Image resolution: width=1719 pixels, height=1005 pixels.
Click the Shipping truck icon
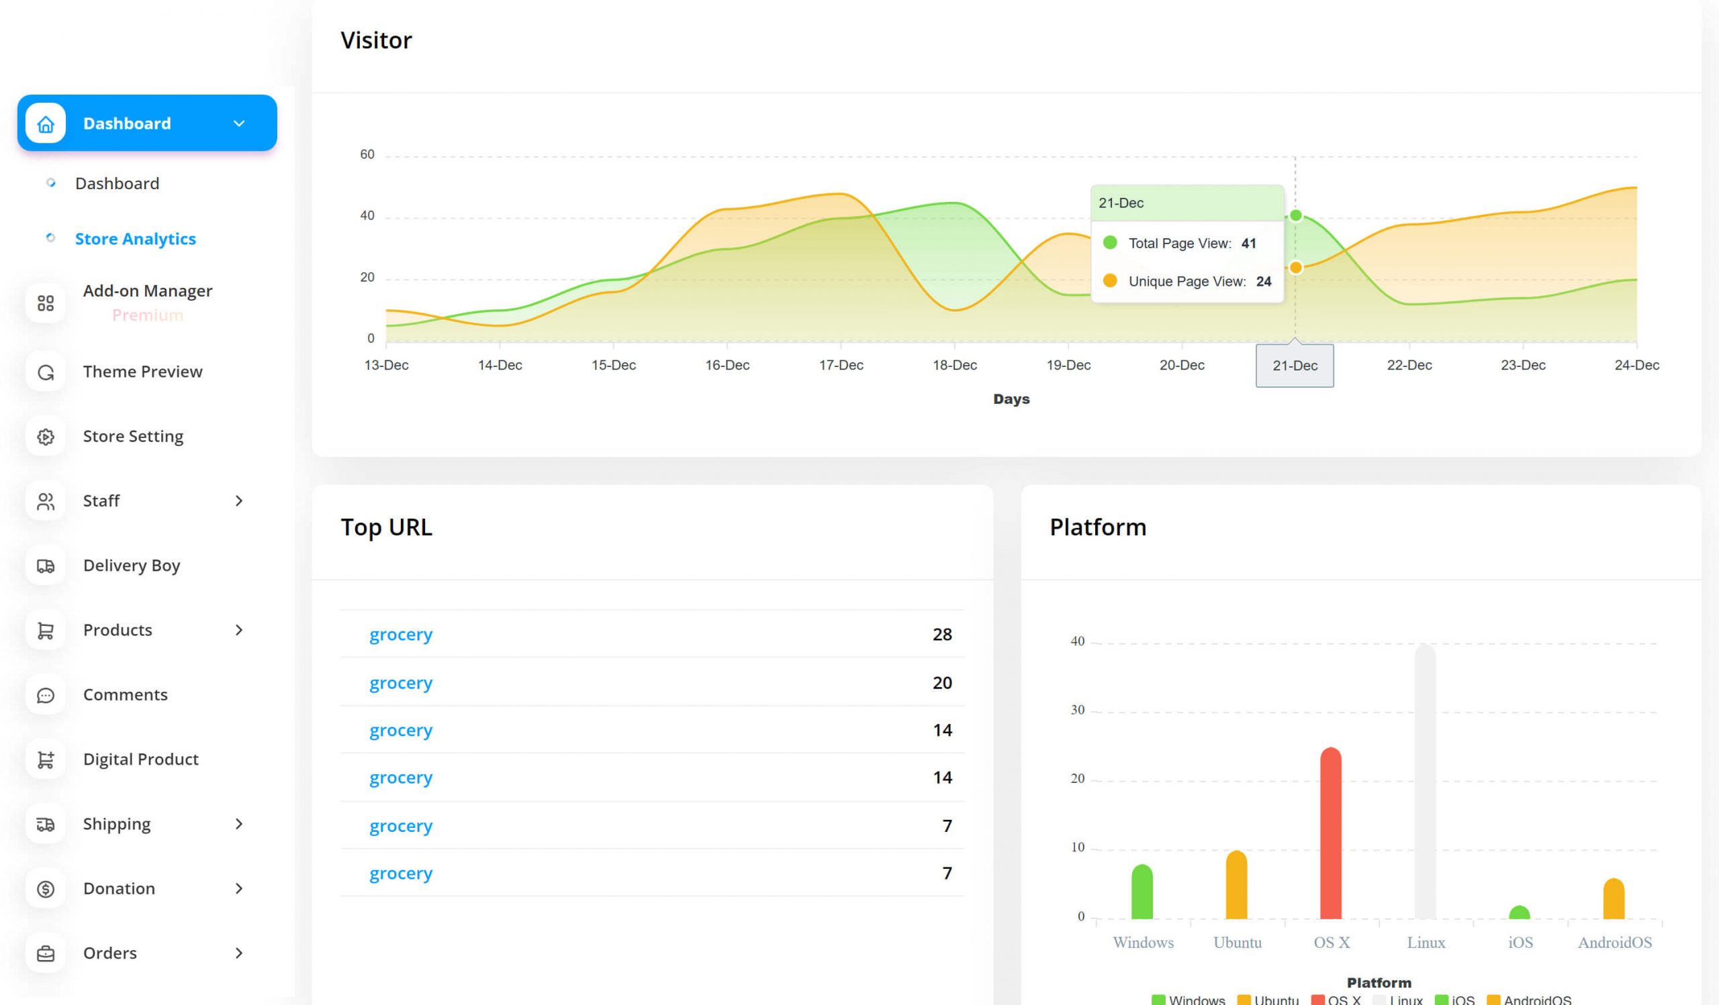pos(46,825)
